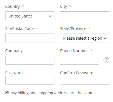The width and height of the screenshot is (113, 102).
Task: Focus the Password field
Action: pos(30,80)
